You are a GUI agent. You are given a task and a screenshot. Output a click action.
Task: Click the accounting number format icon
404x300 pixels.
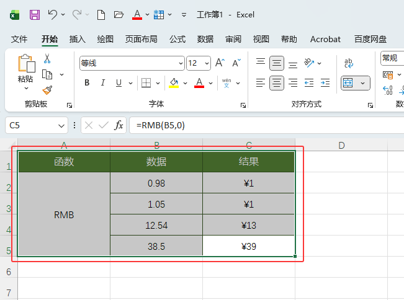pyautogui.click(x=388, y=75)
